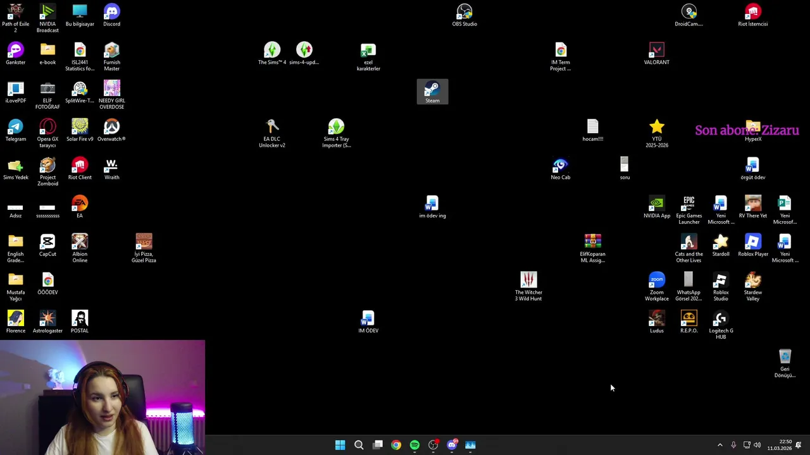810x455 pixels.
Task: Select the e-book folder
Action: click(x=47, y=54)
